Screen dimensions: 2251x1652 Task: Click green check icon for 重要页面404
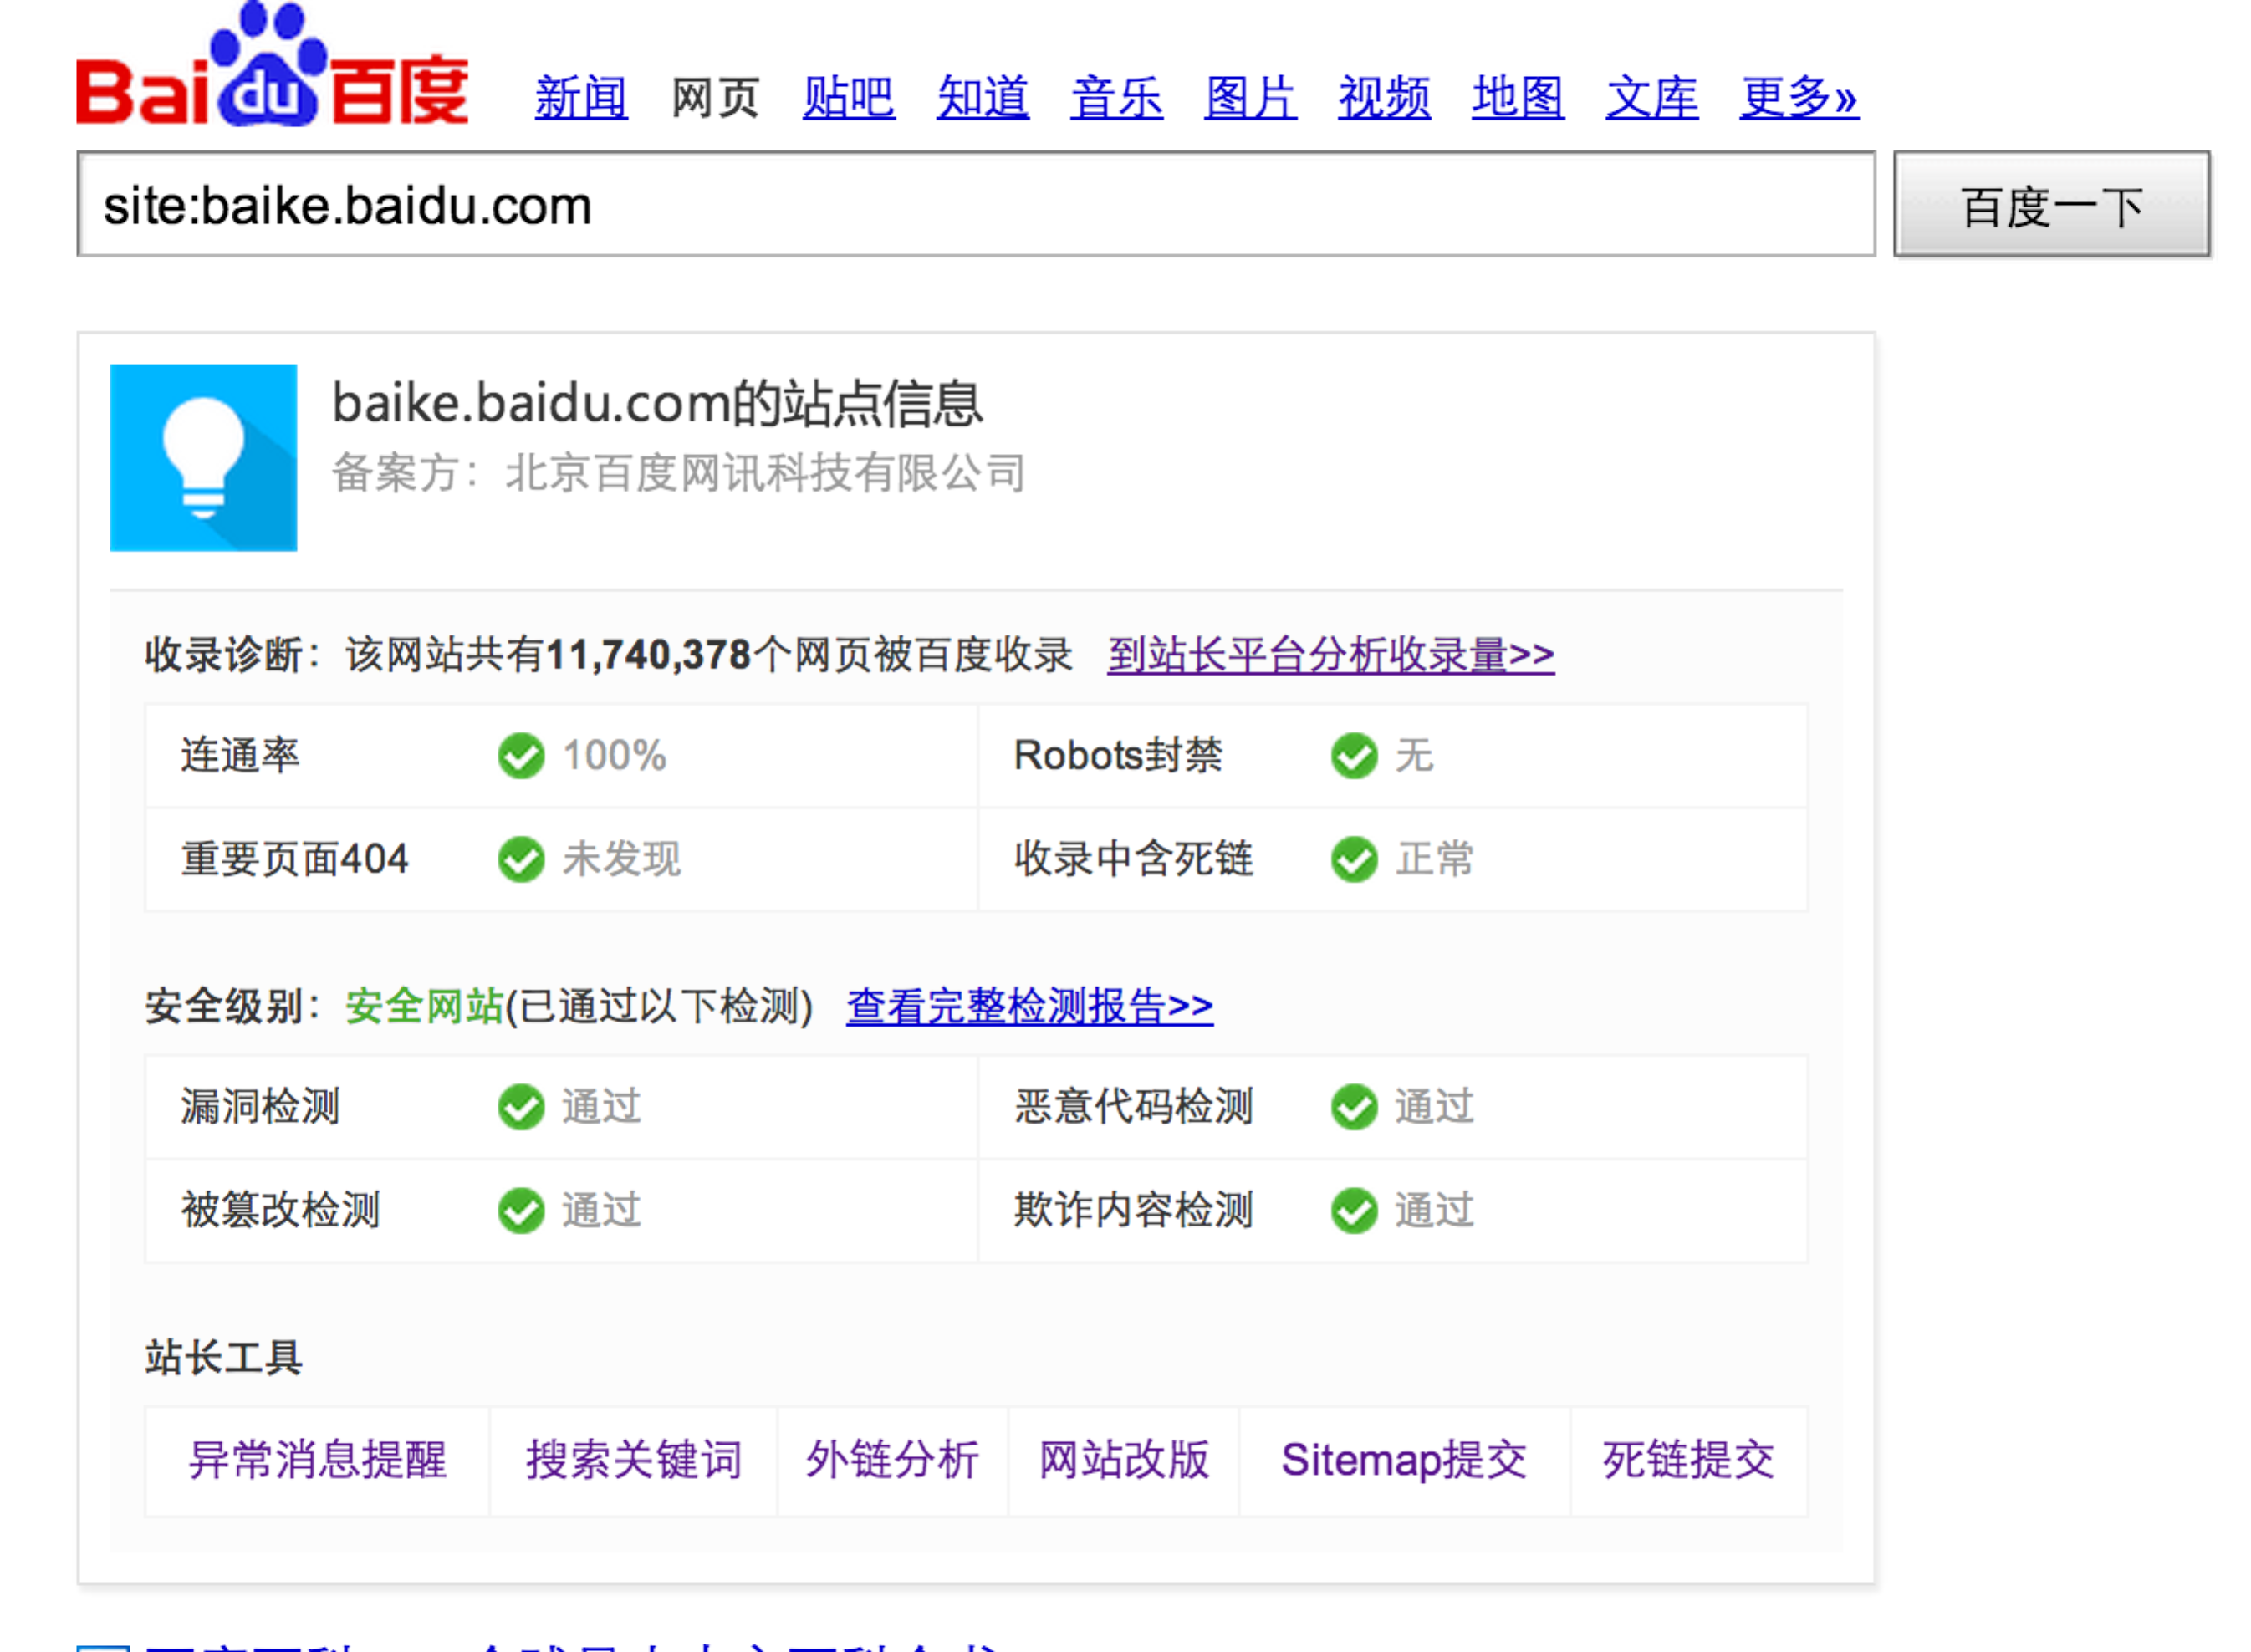coord(521,860)
